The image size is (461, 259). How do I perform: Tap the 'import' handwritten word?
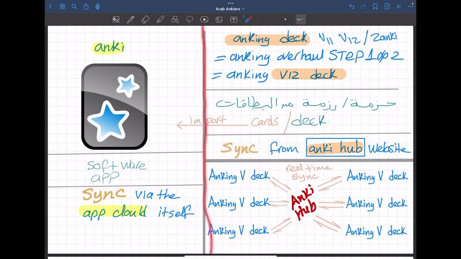pos(208,121)
